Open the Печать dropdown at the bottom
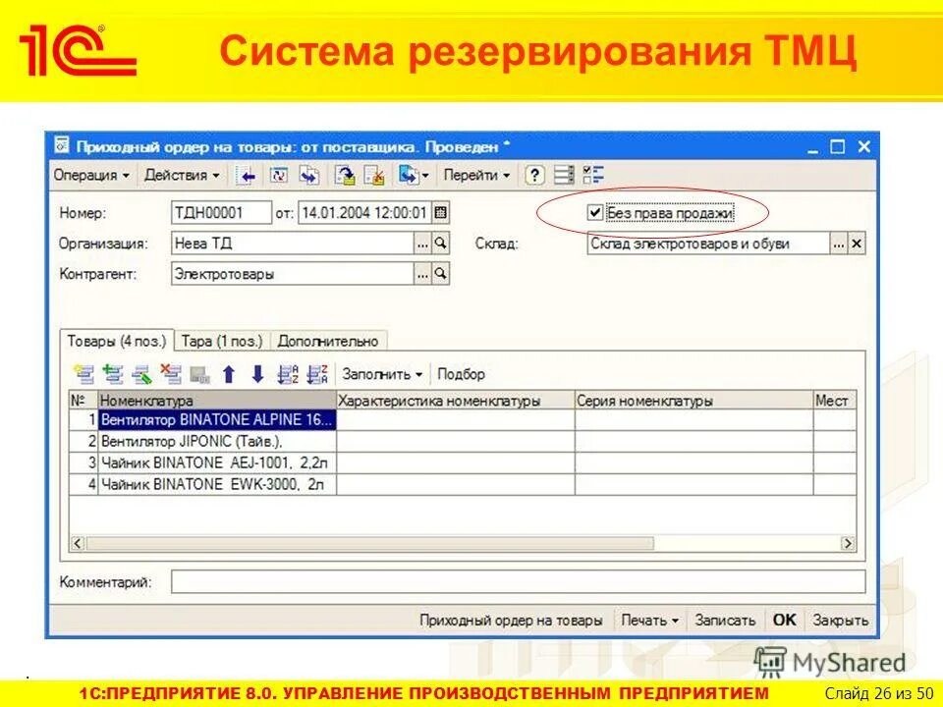 click(x=650, y=620)
